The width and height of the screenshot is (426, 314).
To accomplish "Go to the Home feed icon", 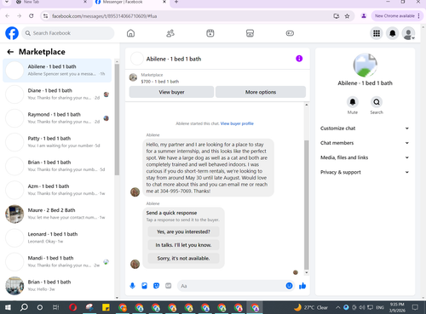I will point(130,33).
